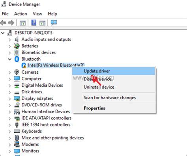
Task: Select the DESKTOP-N9QJOT3 tree label
Action: 34,33
